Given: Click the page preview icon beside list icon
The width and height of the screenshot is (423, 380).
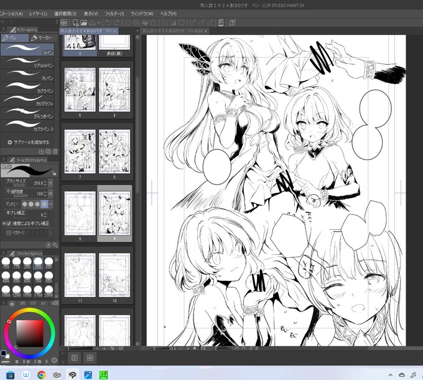Looking at the screenshot, I should pyautogui.click(x=90, y=358).
